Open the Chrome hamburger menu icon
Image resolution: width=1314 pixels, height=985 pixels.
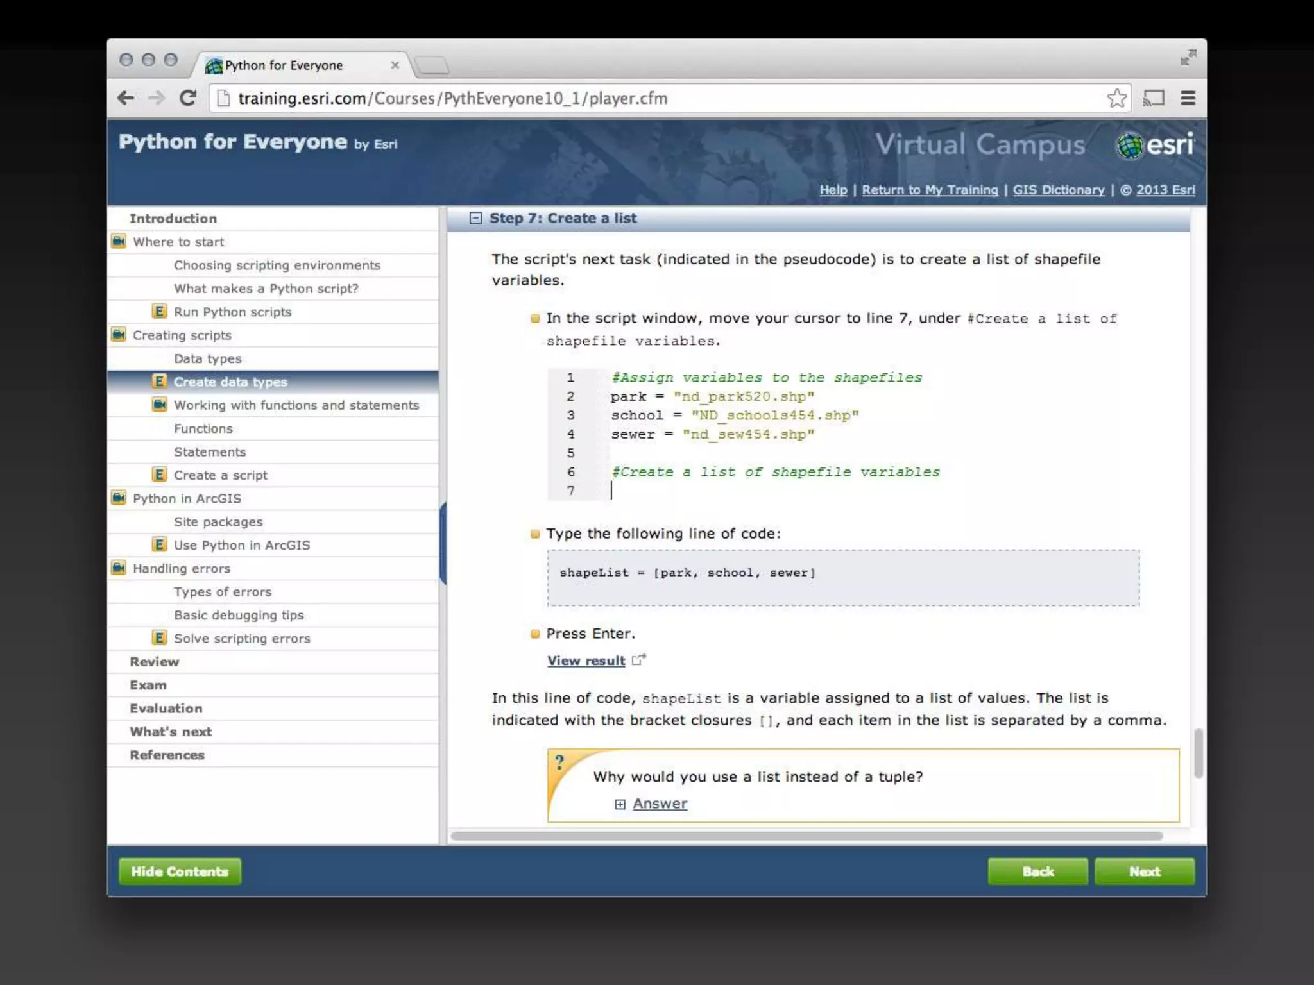click(x=1188, y=98)
